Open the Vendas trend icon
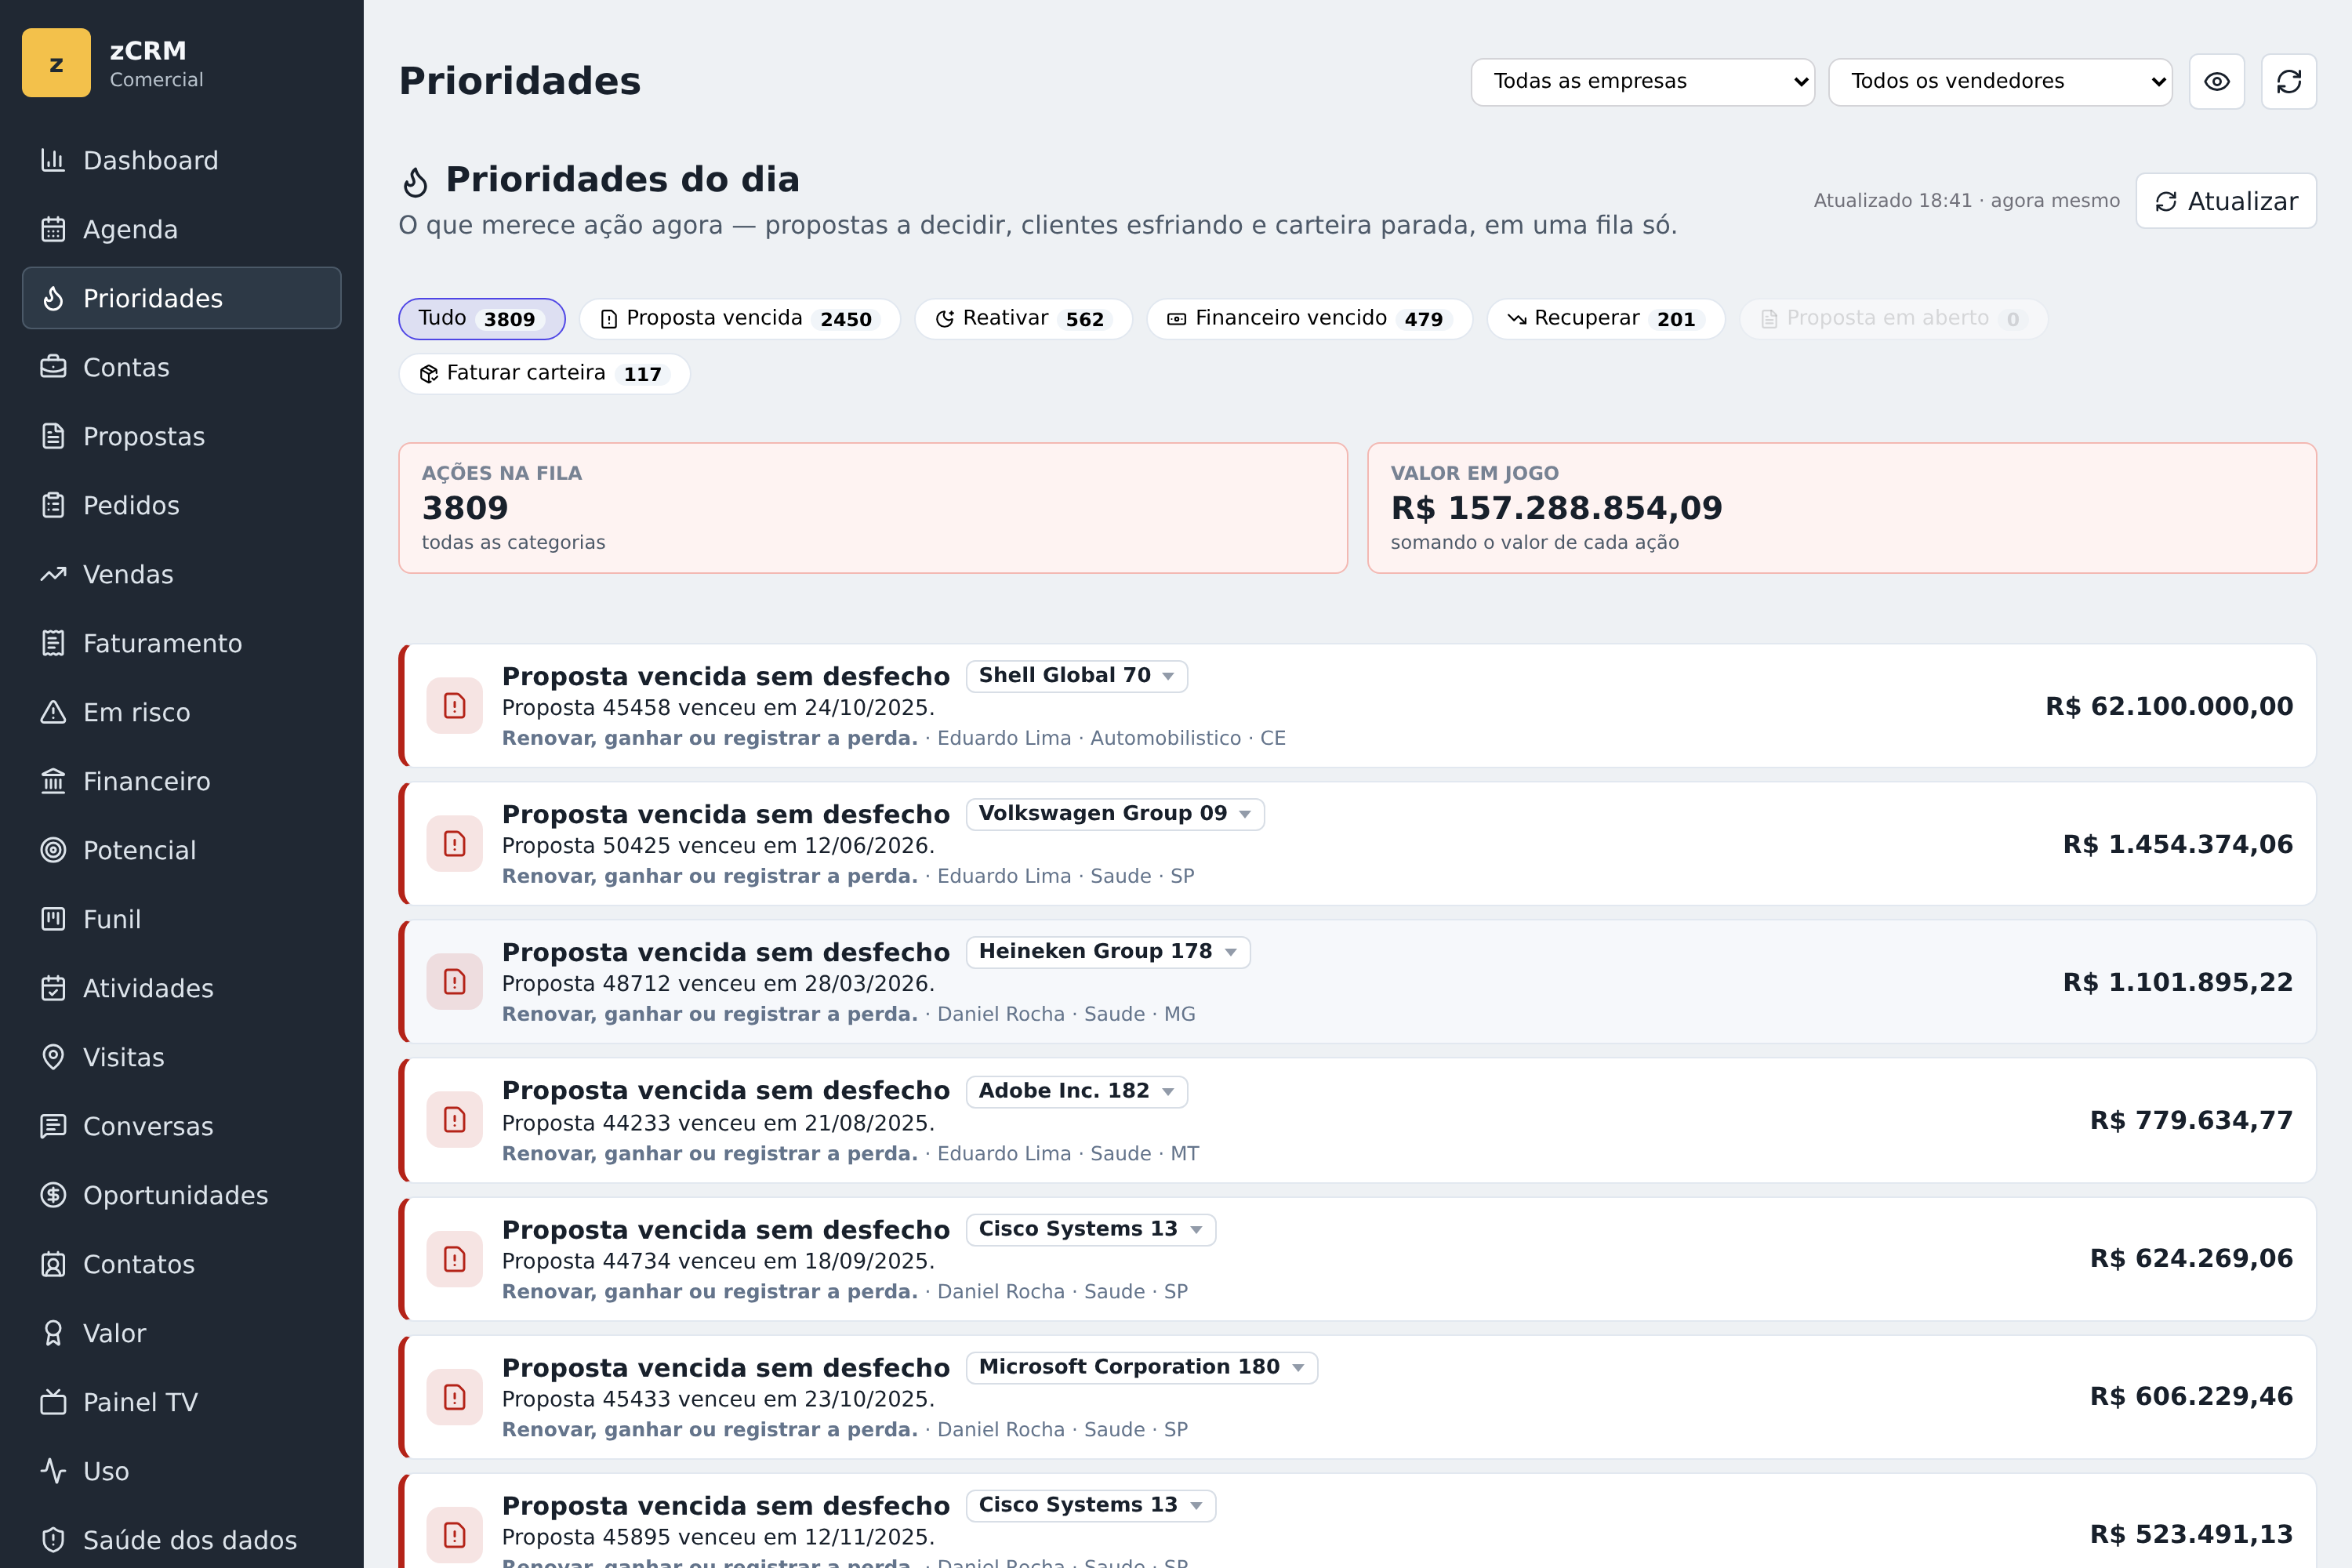Image resolution: width=2352 pixels, height=1568 pixels. click(x=53, y=574)
